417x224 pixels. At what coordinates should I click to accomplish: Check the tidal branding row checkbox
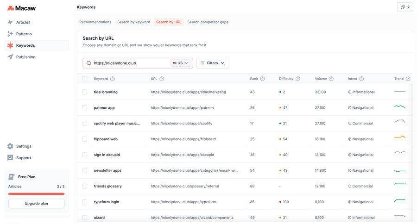point(85,92)
